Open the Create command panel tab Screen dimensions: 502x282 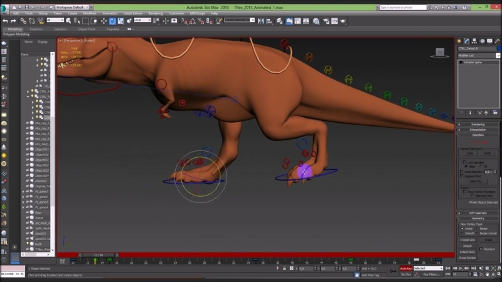coord(459,41)
